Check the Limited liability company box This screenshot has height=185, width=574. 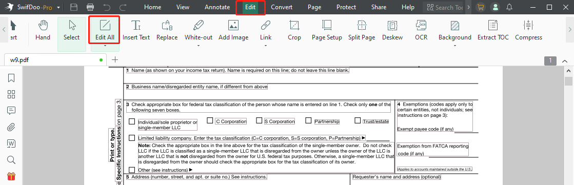pos(132,138)
